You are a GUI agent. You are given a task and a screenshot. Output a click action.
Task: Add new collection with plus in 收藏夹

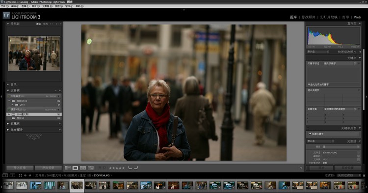click(60, 123)
